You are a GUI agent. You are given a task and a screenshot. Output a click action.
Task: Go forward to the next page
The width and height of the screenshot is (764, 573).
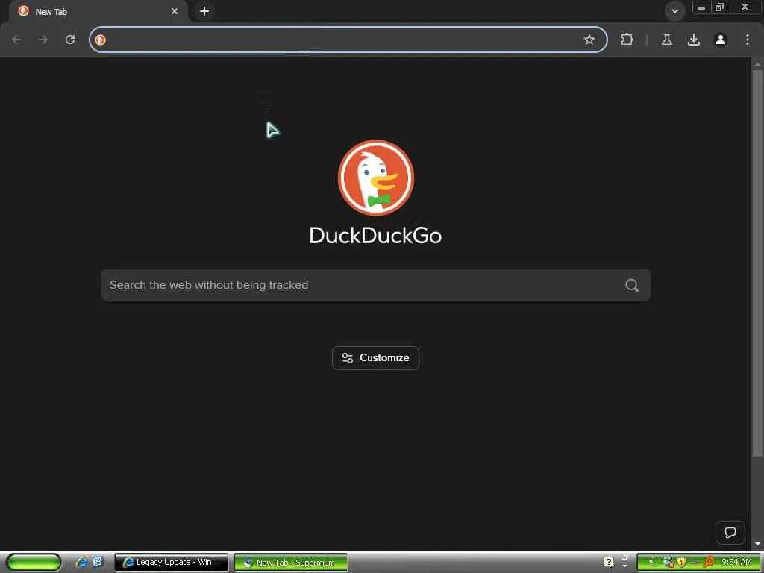[43, 40]
